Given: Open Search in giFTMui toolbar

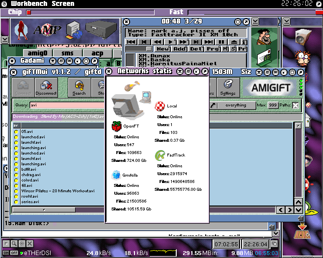Looking at the screenshot, I should (79, 87).
